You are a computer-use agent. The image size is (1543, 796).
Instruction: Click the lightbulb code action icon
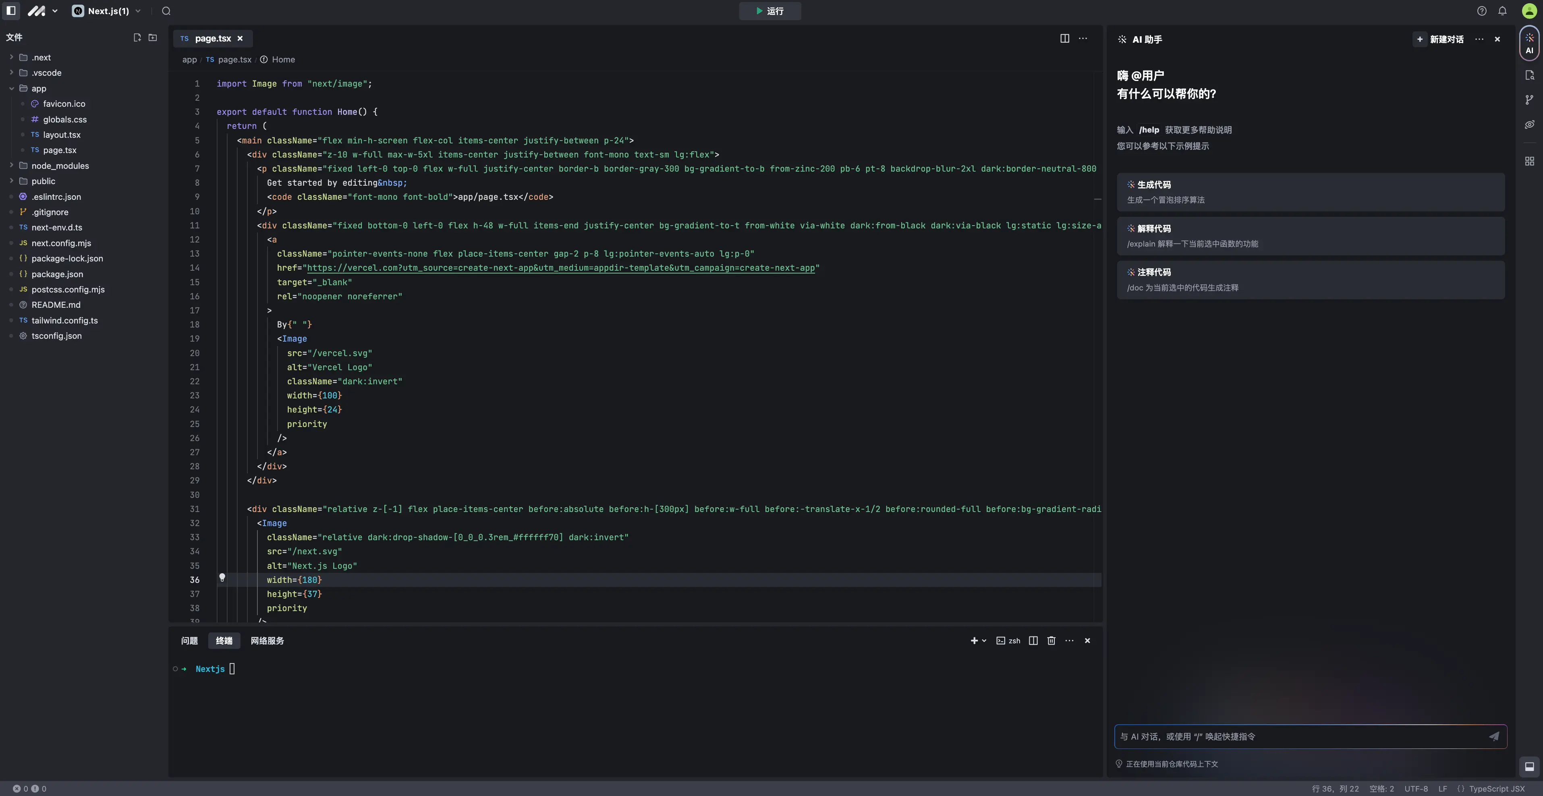click(x=222, y=578)
